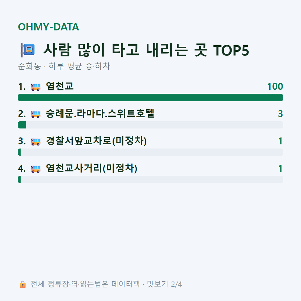Click the bus icon beside 경찰서앞교차로(미정차)

(36, 142)
